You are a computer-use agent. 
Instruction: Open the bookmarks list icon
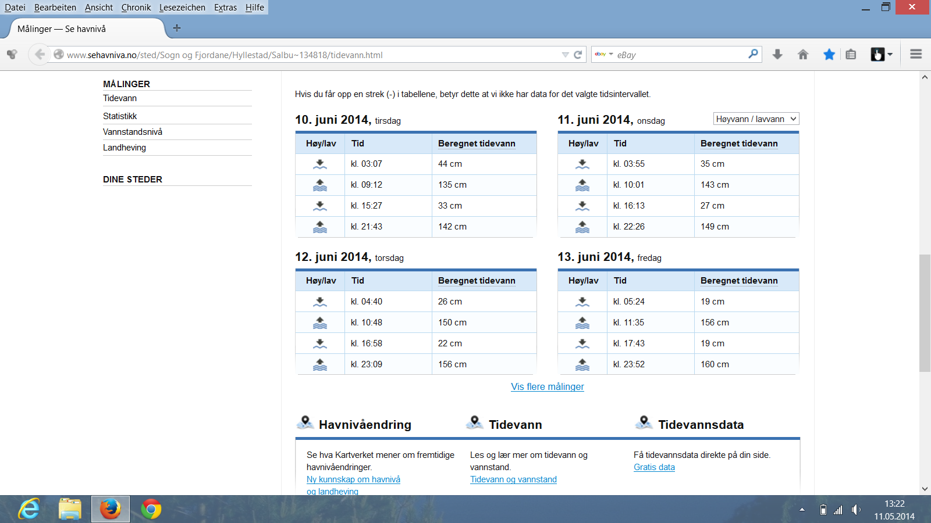(851, 55)
